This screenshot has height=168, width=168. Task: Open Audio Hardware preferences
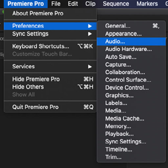[x=131, y=49]
